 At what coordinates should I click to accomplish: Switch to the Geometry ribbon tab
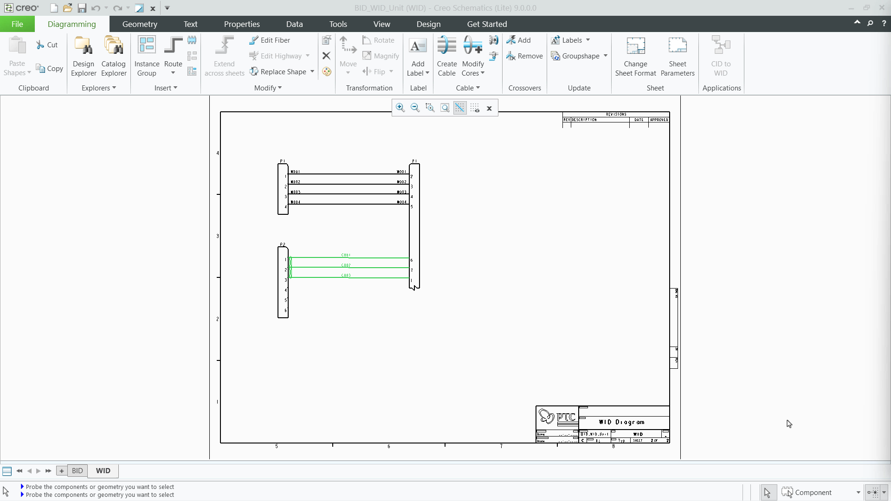click(140, 24)
